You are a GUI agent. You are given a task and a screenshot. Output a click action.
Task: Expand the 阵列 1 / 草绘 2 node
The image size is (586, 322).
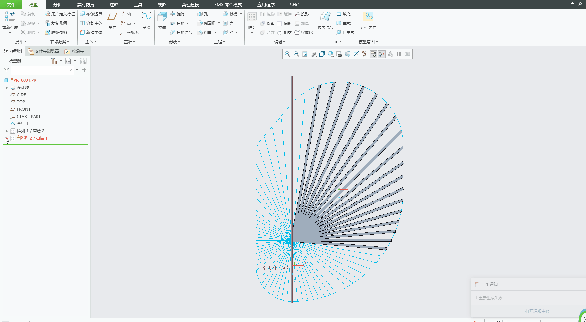pyautogui.click(x=7, y=131)
